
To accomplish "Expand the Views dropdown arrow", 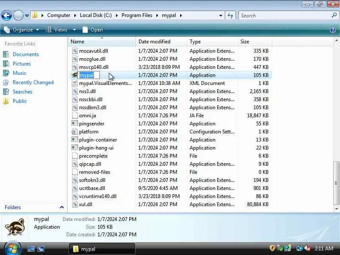I will [x=74, y=30].
